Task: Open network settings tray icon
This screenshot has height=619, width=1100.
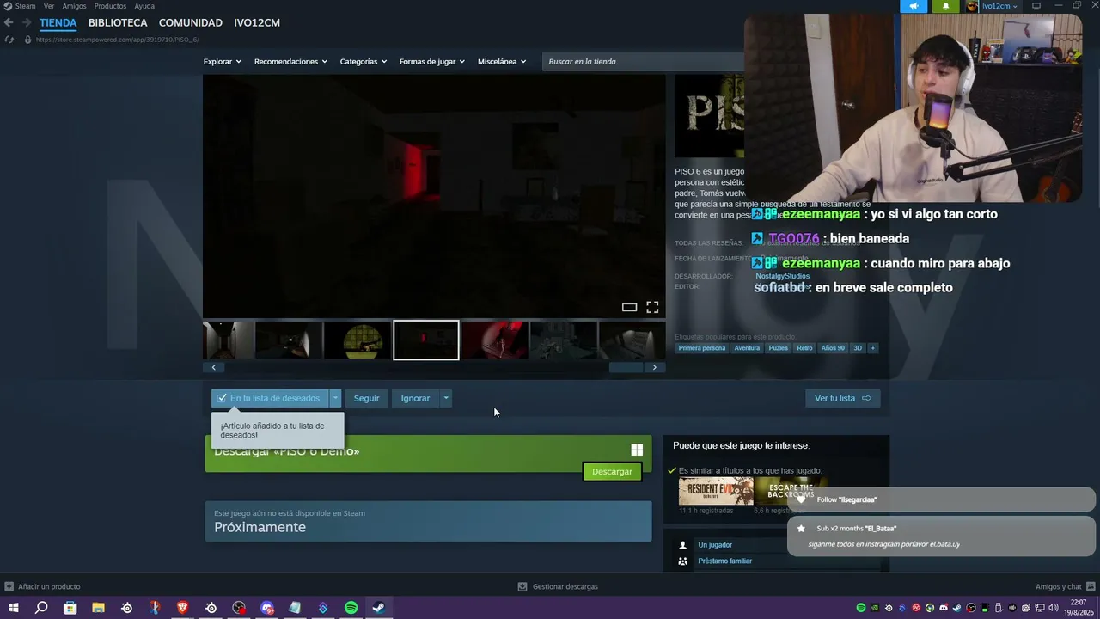Action: 1039,608
